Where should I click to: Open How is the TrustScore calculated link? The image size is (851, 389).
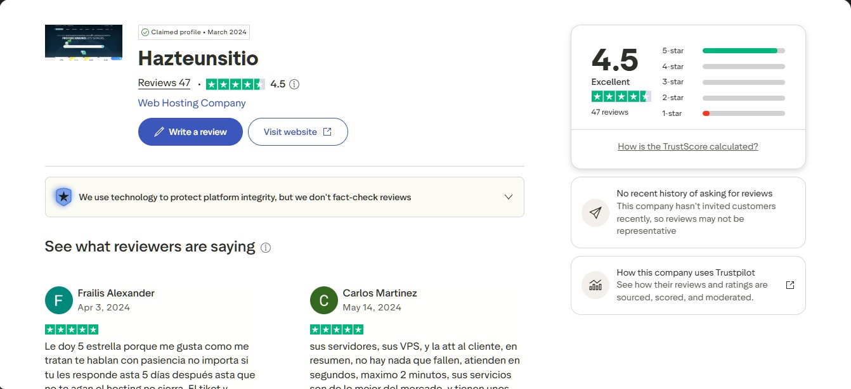tap(688, 146)
